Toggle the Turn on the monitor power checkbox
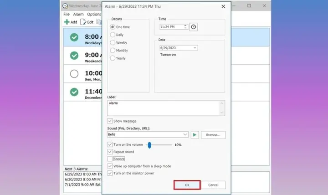This screenshot has width=328, height=195. pyautogui.click(x=110, y=173)
